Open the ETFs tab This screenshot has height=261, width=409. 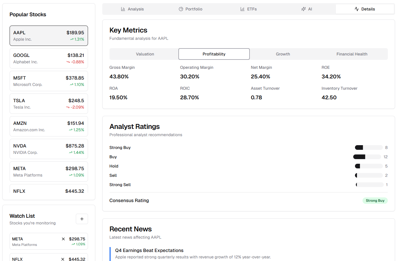tap(248, 9)
